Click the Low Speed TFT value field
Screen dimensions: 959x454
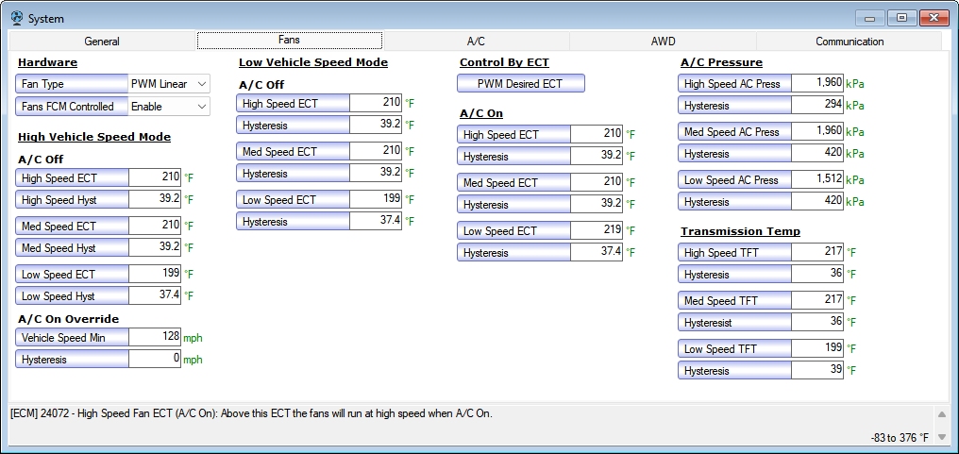(817, 348)
